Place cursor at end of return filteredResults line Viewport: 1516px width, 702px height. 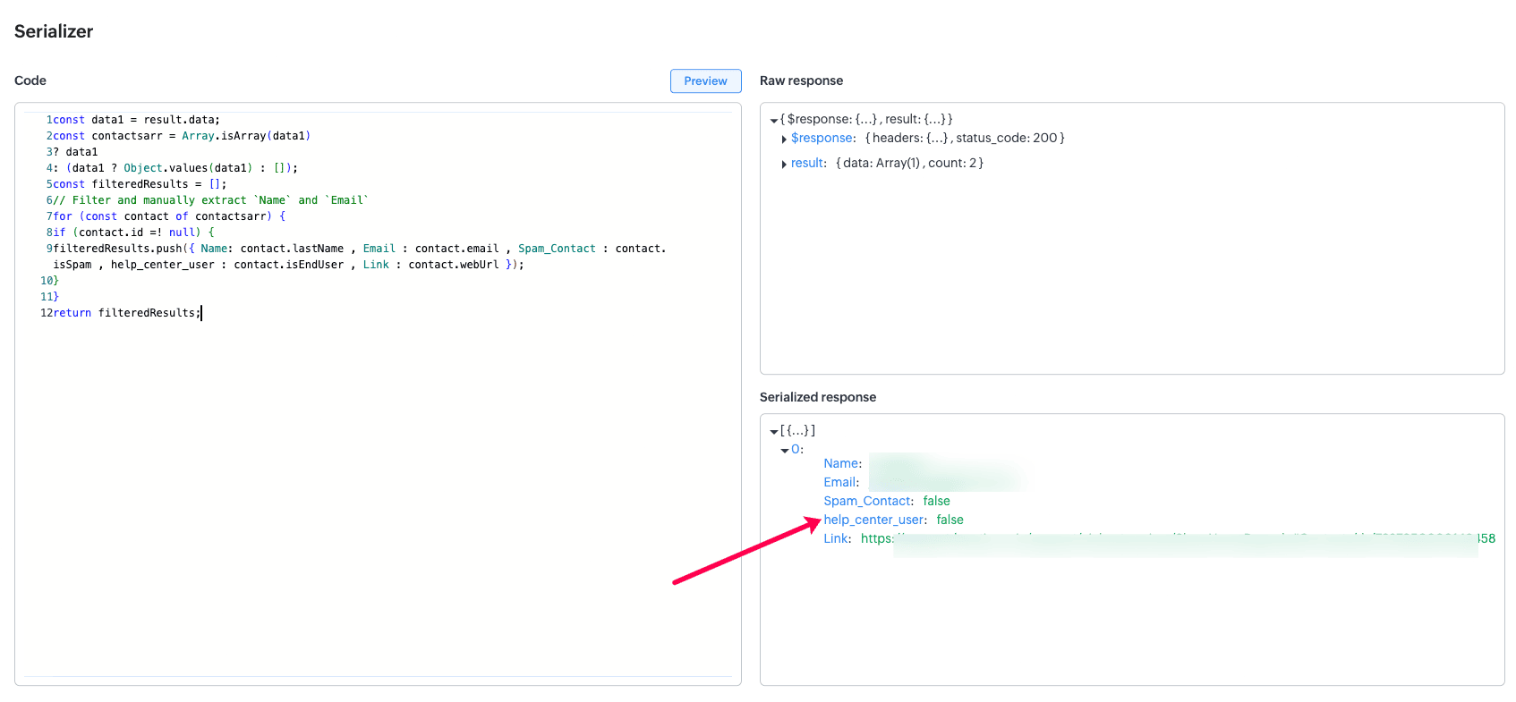tap(201, 313)
